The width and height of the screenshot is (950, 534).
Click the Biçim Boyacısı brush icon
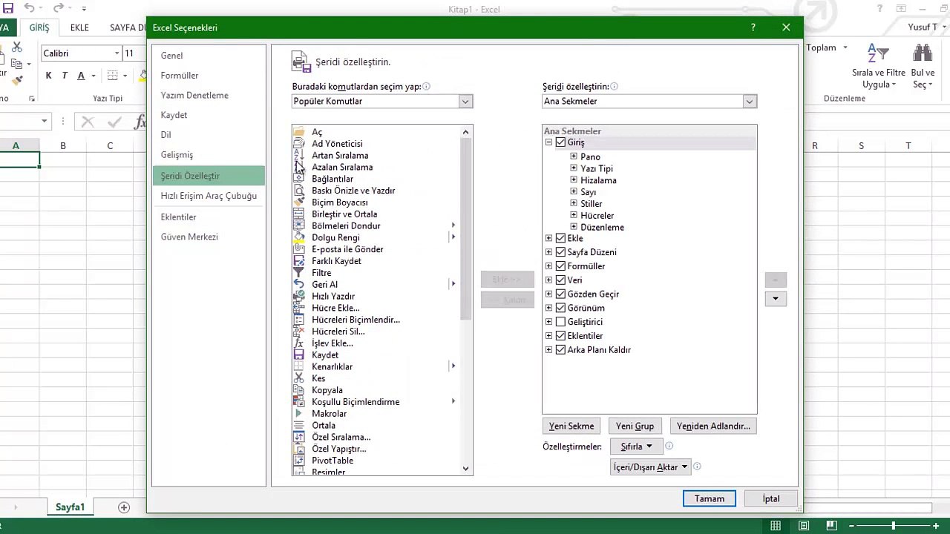[x=299, y=202]
